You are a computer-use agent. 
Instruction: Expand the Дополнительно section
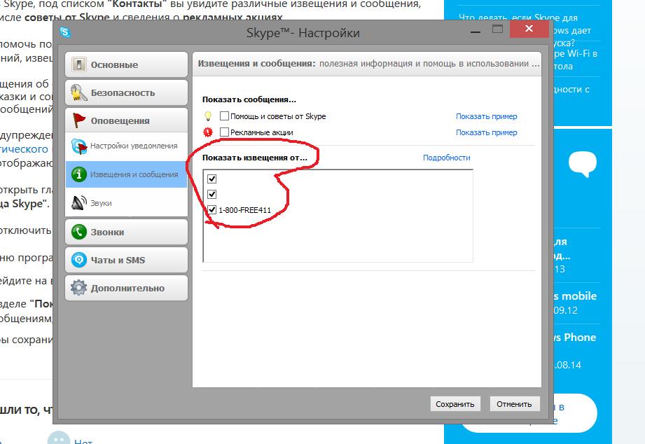click(x=126, y=288)
